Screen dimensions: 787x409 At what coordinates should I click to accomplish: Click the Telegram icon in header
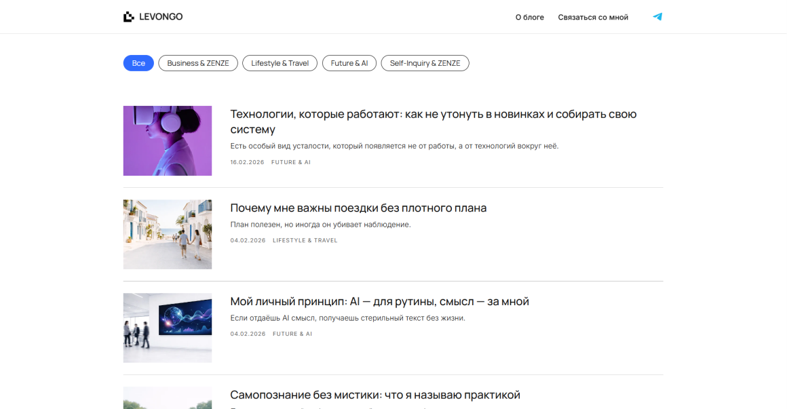(x=657, y=17)
